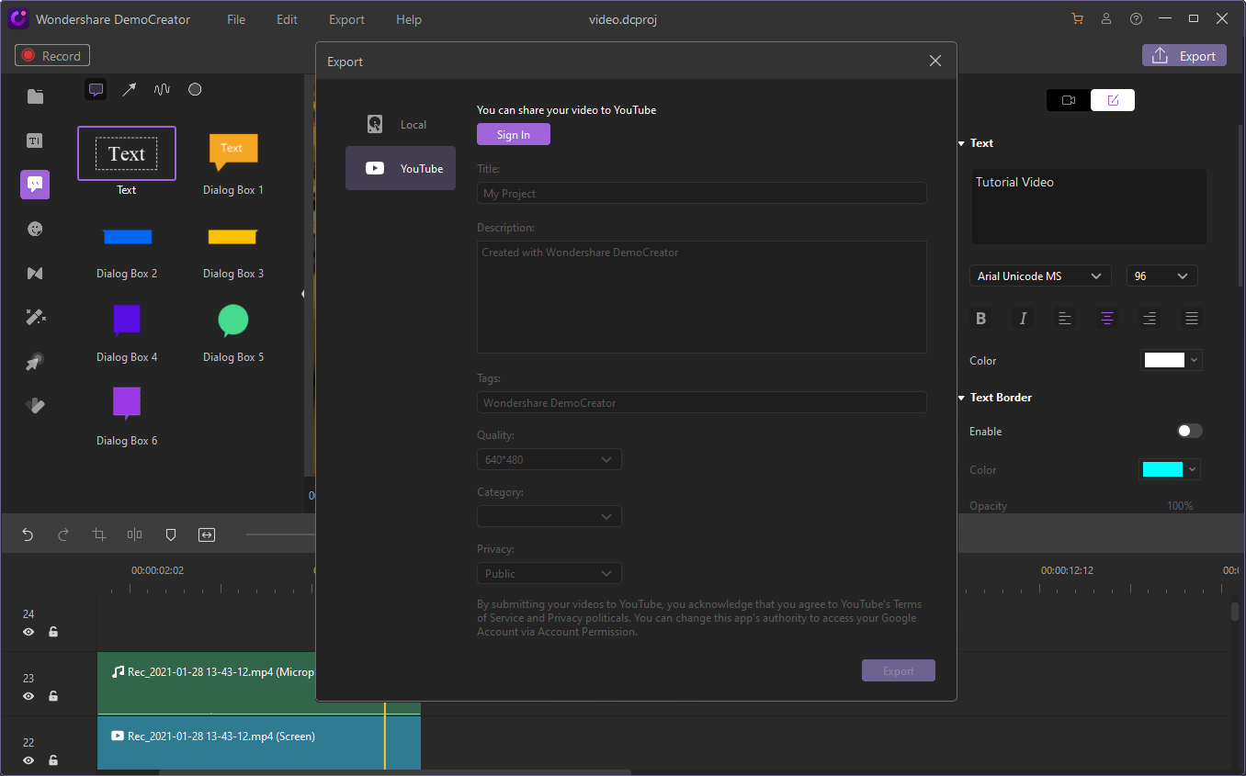This screenshot has height=776, width=1246.
Task: Center align the text
Action: [1107, 319]
